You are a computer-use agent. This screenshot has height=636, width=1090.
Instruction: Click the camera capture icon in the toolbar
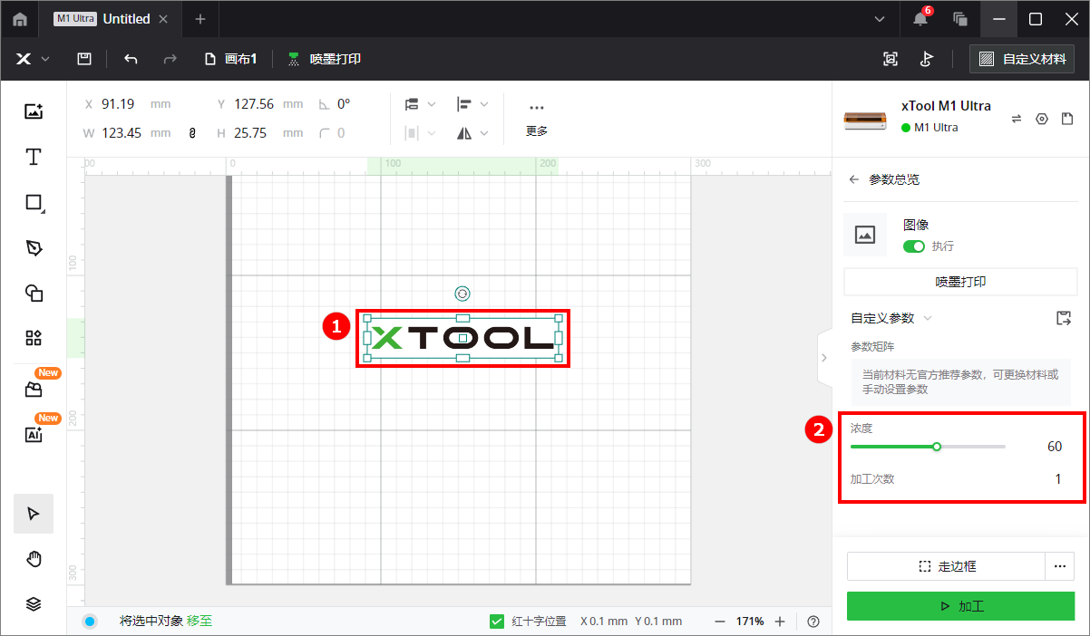click(890, 59)
